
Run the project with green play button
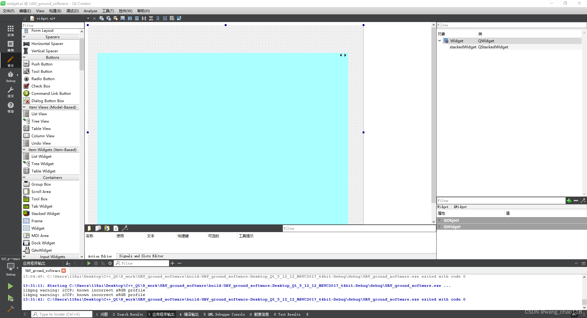[x=10, y=286]
